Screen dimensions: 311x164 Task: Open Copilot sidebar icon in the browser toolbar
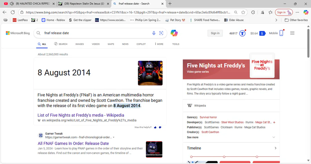pos(306,12)
